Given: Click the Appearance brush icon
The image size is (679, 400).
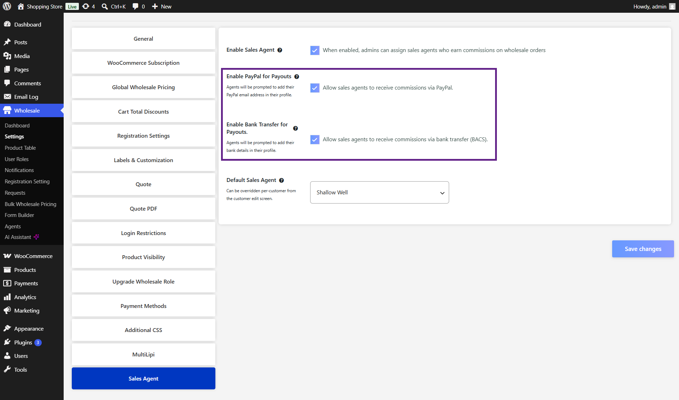Looking at the screenshot, I should click(x=7, y=328).
